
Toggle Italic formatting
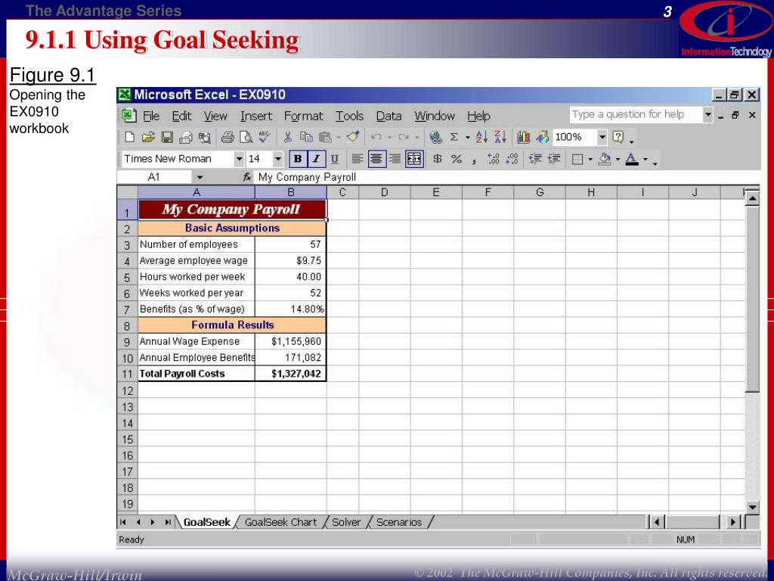pos(316,159)
